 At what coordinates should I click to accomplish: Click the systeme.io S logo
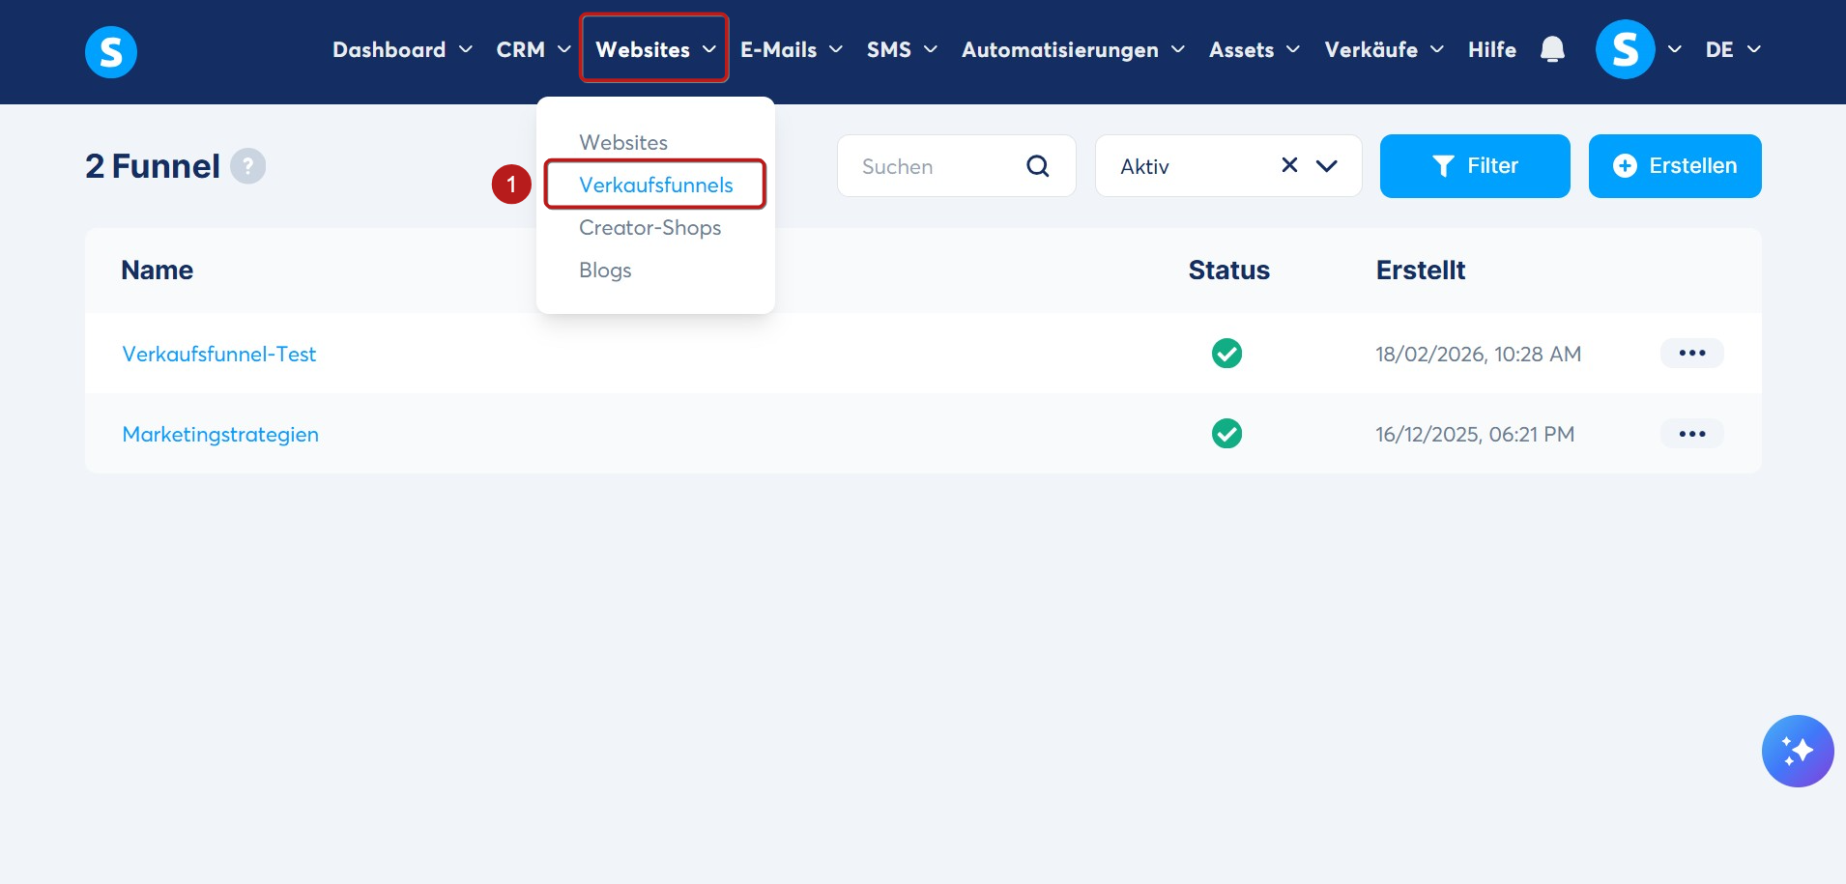coord(111,51)
